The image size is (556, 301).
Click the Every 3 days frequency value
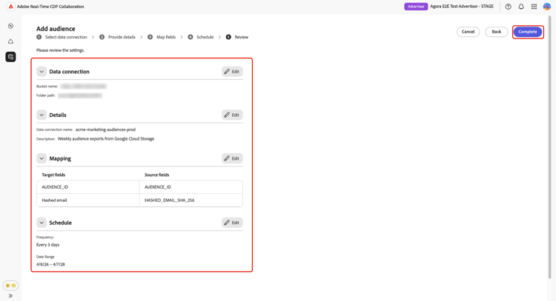(x=48, y=245)
